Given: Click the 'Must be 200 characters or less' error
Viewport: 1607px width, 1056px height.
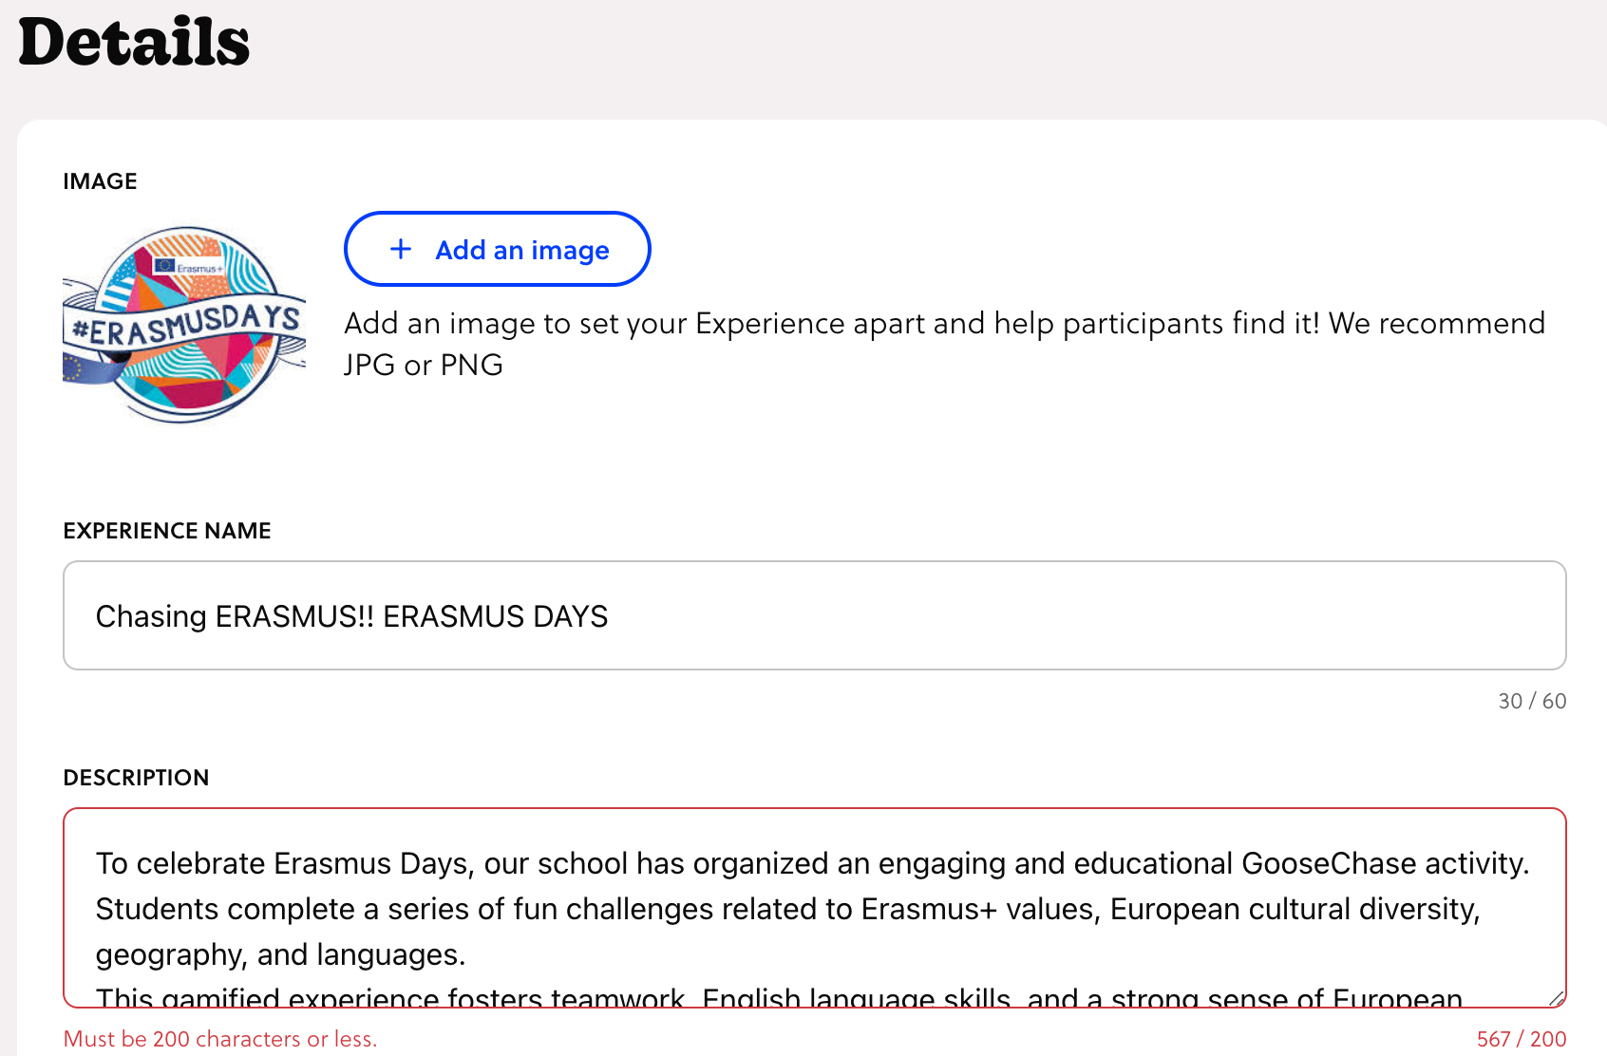Looking at the screenshot, I should tap(220, 1039).
